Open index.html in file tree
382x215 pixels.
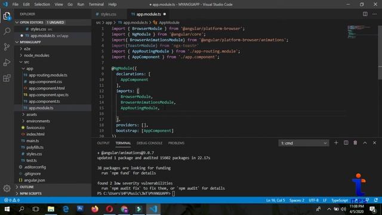(x=35, y=134)
